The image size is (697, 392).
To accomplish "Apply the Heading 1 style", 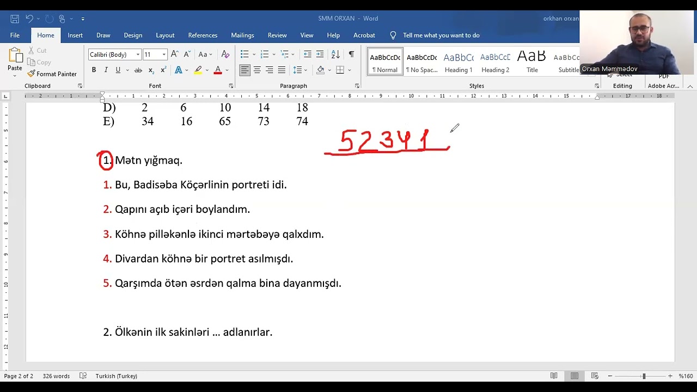I will coord(458,62).
